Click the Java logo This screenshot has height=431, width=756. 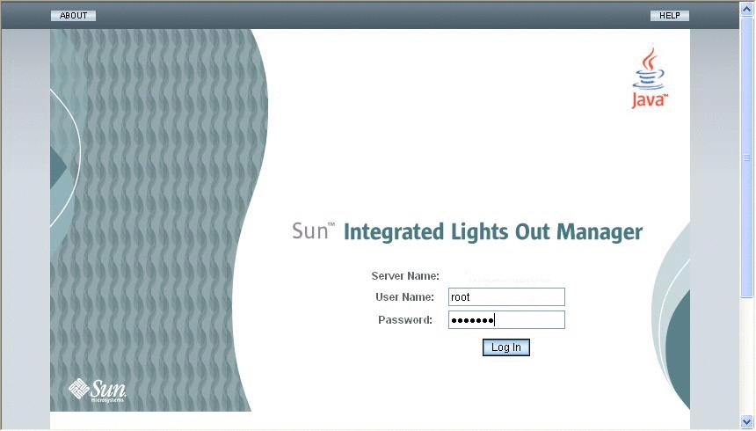(x=650, y=77)
